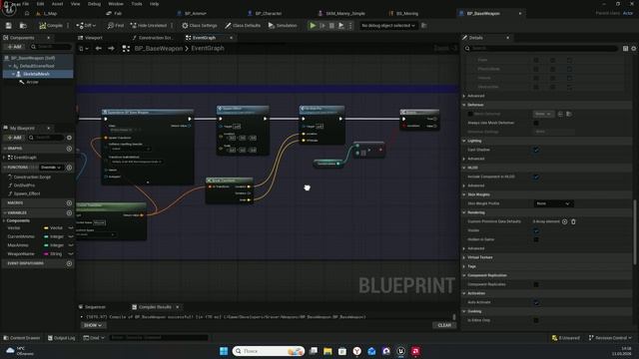Click the graph icon beside BP_BaseWeapon breadcrumb

click(126, 49)
